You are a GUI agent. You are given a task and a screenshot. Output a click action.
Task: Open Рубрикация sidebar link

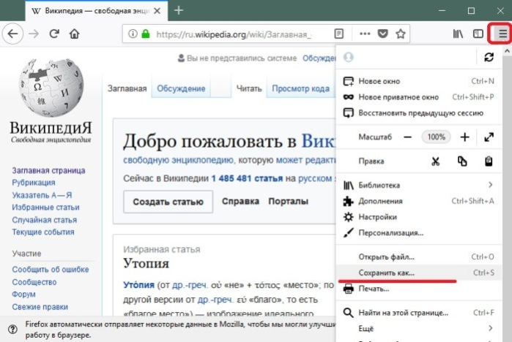coord(34,183)
